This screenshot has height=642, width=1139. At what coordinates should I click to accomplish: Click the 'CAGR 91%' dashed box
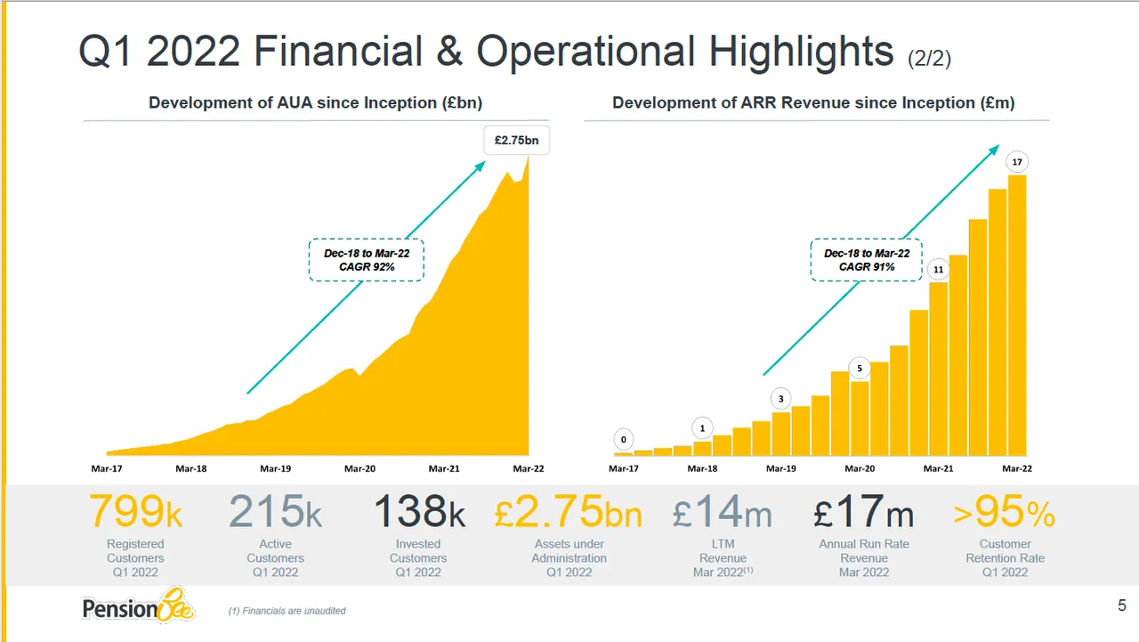click(x=867, y=260)
